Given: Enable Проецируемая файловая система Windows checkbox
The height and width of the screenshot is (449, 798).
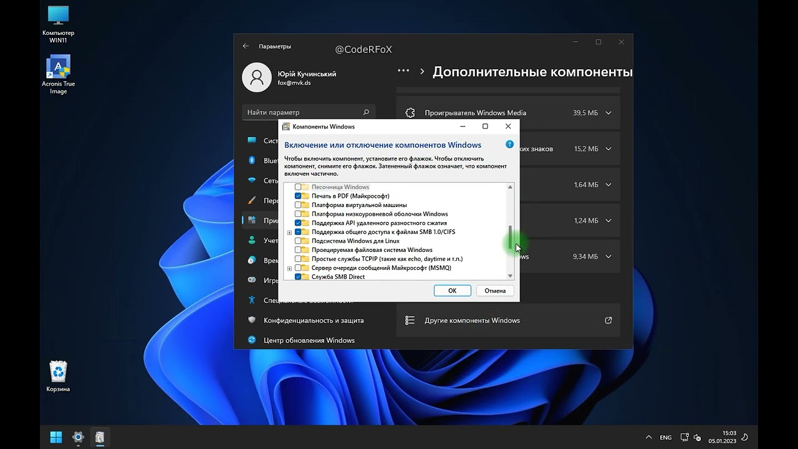Looking at the screenshot, I should [x=298, y=250].
